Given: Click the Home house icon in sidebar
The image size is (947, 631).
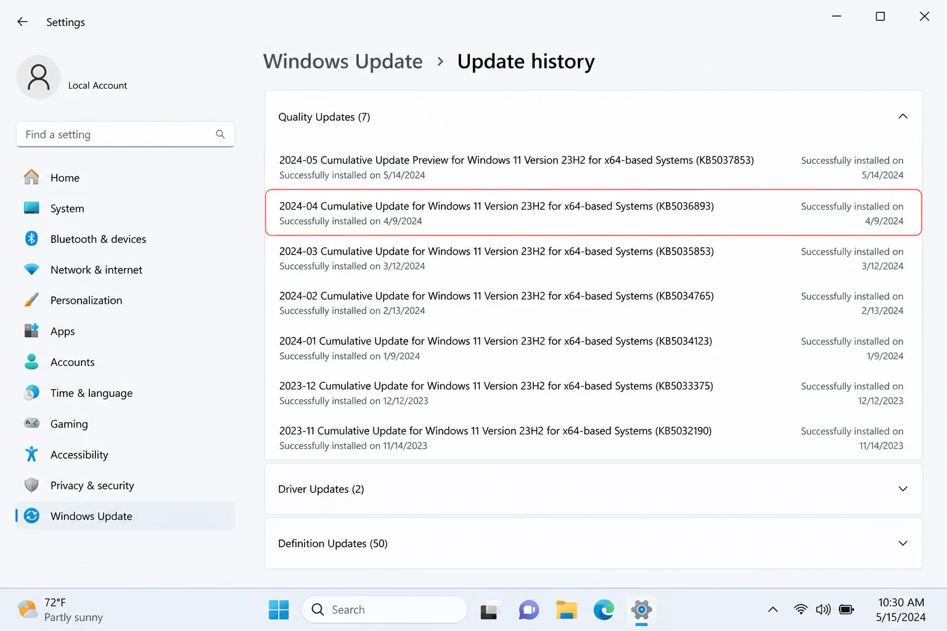Looking at the screenshot, I should [x=31, y=177].
